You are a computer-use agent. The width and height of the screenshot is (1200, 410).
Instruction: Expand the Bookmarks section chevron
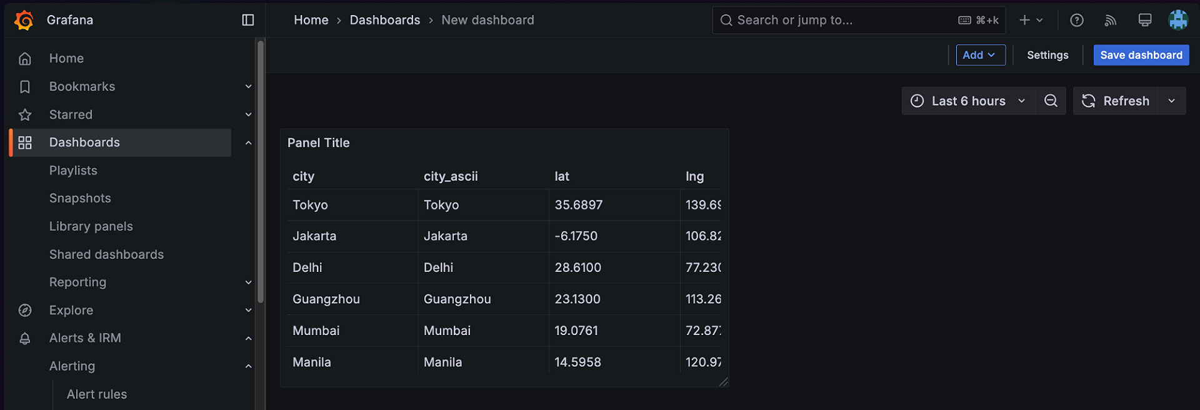[x=248, y=86]
